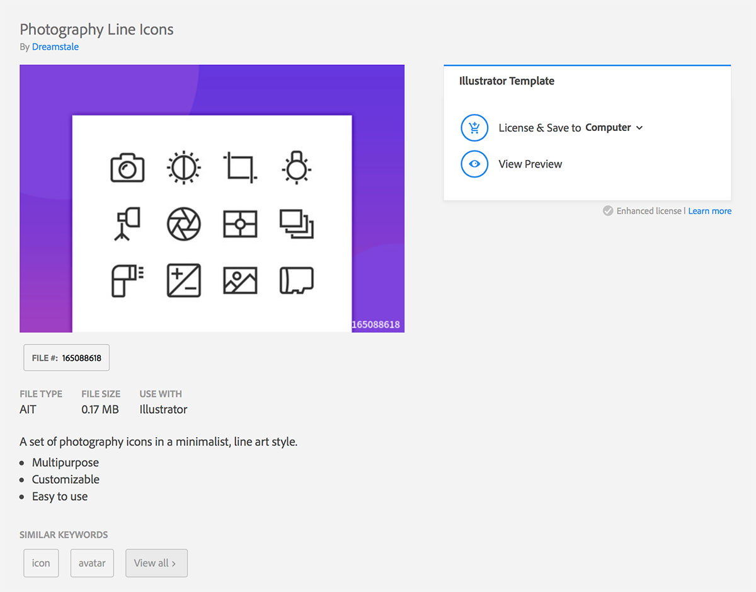
Task: Click License & Save to text
Action: [539, 128]
